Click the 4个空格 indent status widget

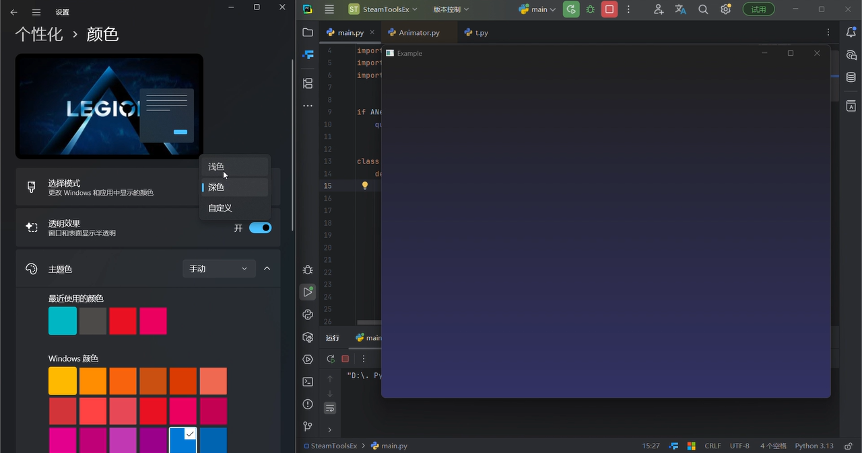coord(773,446)
